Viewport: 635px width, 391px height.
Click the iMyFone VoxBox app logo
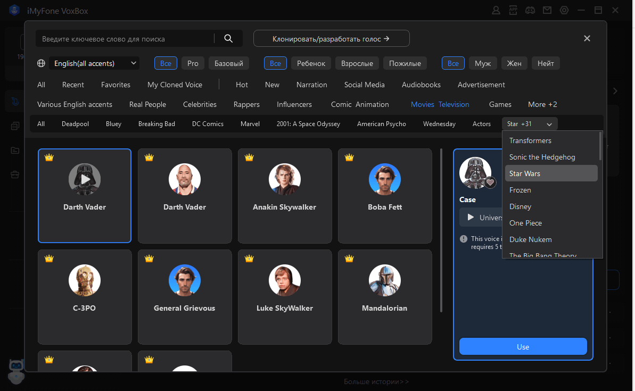click(14, 11)
